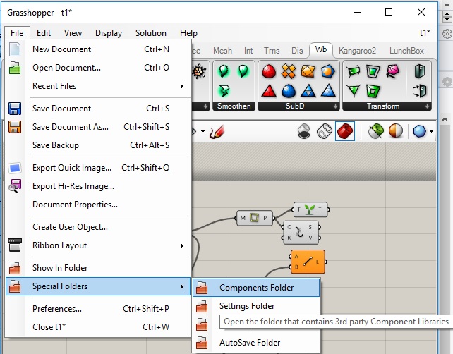Click the orange half-sphere document preview icon
Viewport: 453px width, 354px height.
(x=396, y=131)
